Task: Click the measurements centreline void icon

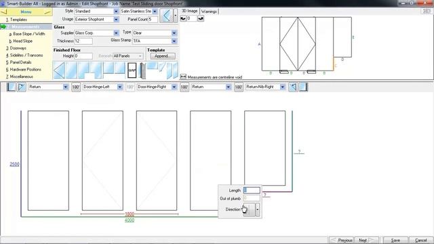Action: (x=183, y=77)
